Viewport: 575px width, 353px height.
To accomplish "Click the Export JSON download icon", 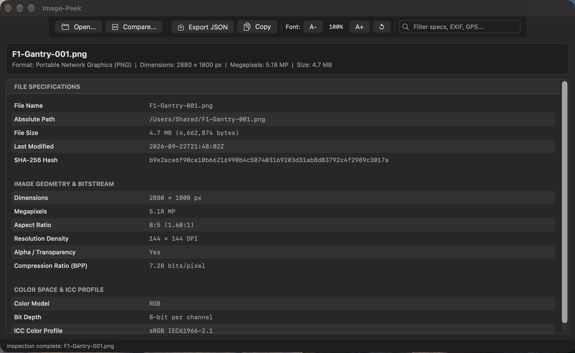I will click(x=181, y=27).
